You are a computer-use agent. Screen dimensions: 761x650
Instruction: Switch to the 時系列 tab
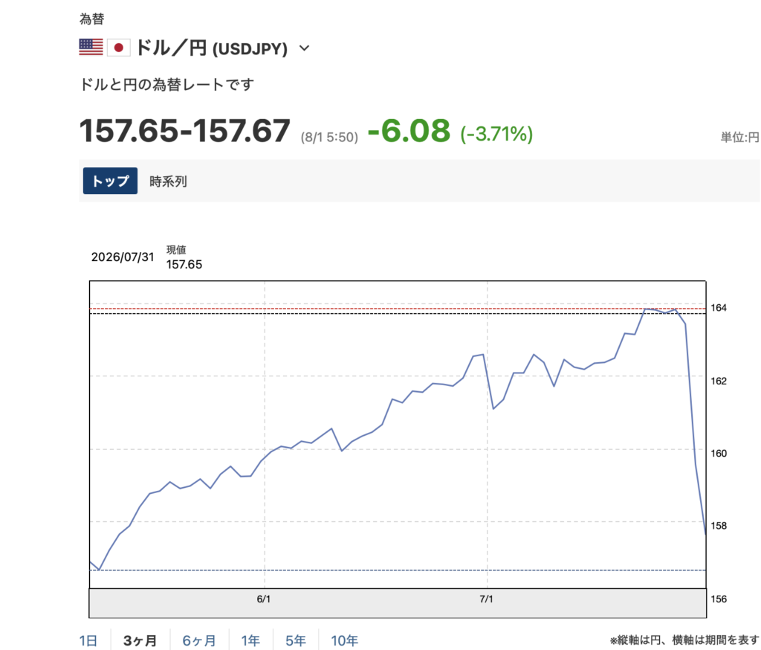[168, 181]
